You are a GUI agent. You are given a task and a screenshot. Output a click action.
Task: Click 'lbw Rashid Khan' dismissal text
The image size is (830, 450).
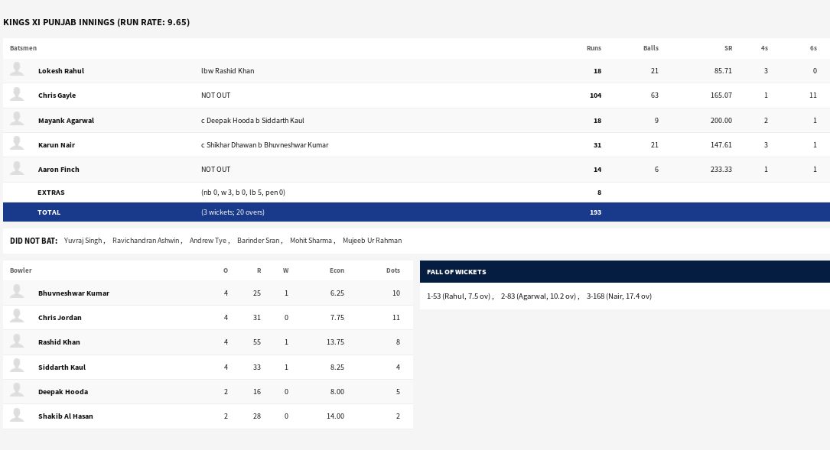coord(228,71)
